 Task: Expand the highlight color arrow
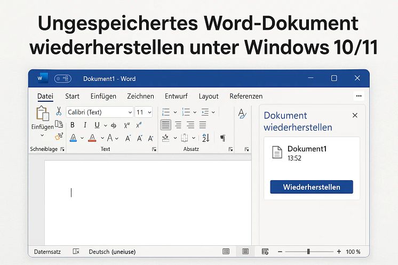pos(82,138)
